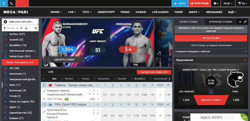Select the Теннис live filter tab

coord(83,79)
